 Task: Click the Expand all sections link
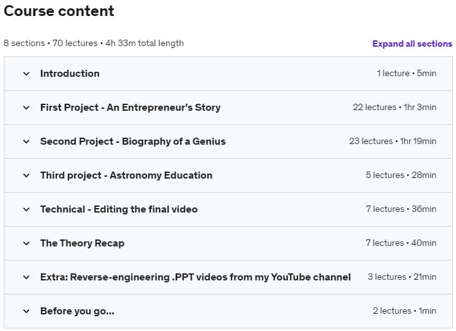[x=412, y=44]
